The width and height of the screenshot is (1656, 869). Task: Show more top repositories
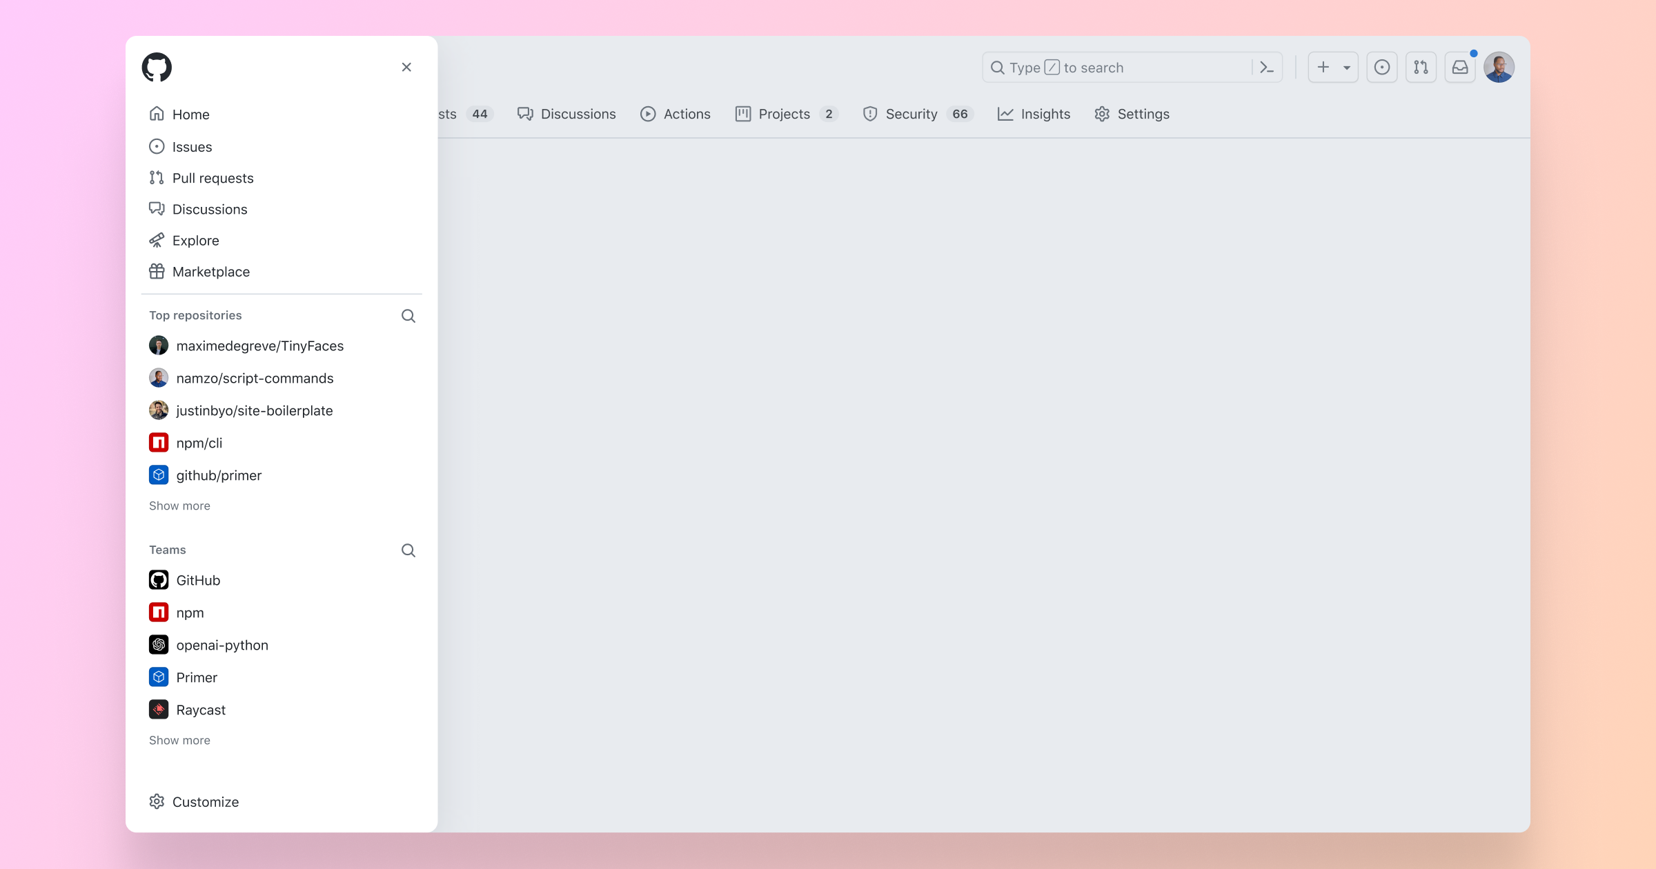tap(179, 506)
